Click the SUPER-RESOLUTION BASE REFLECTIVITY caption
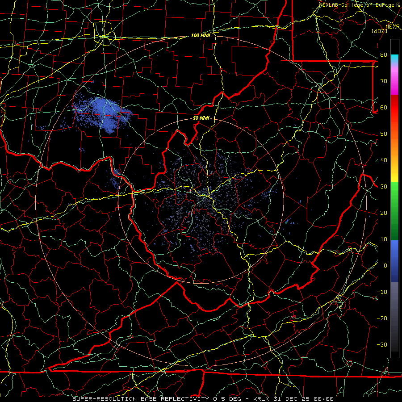The width and height of the screenshot is (402, 402). click(141, 399)
